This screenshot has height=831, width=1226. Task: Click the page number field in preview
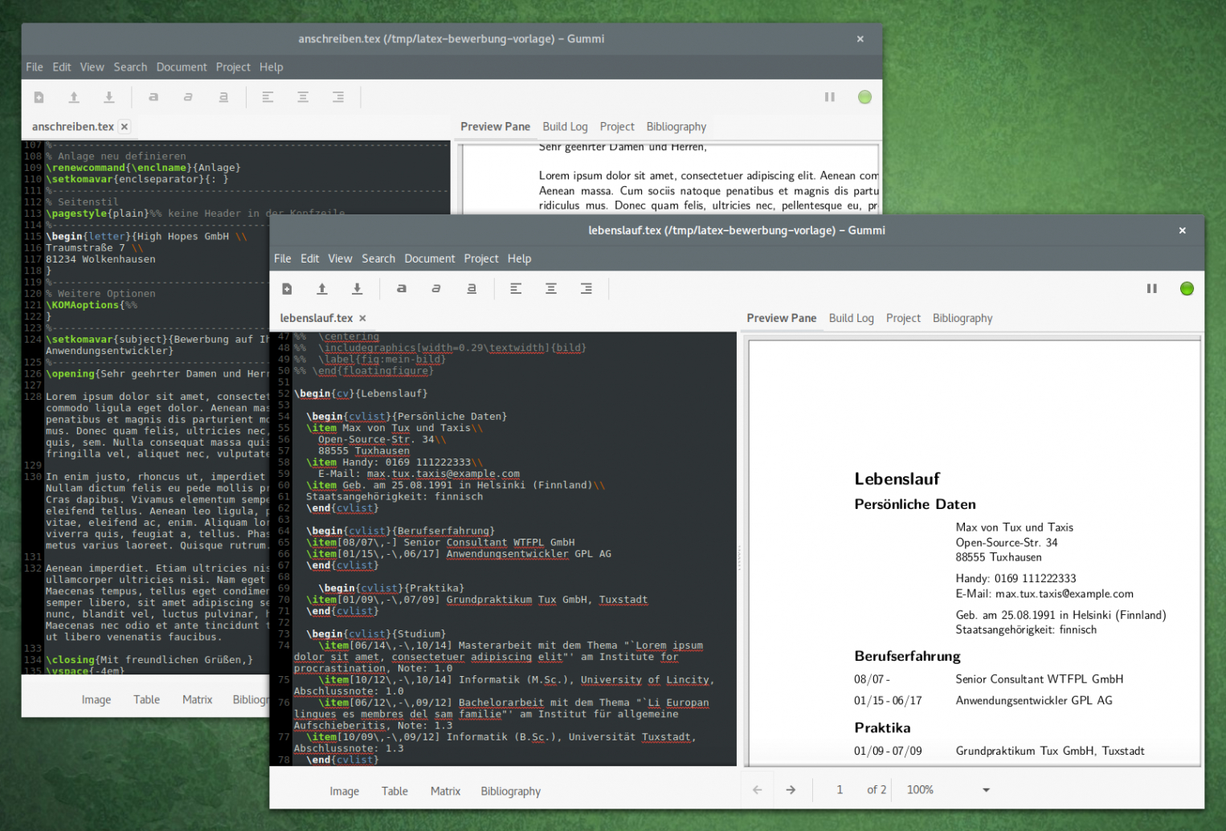(840, 790)
